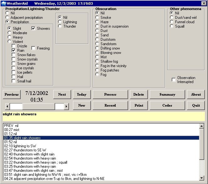Tick the Snow crystals checkbox
The height and width of the screenshot is (184, 208).
point(13,59)
